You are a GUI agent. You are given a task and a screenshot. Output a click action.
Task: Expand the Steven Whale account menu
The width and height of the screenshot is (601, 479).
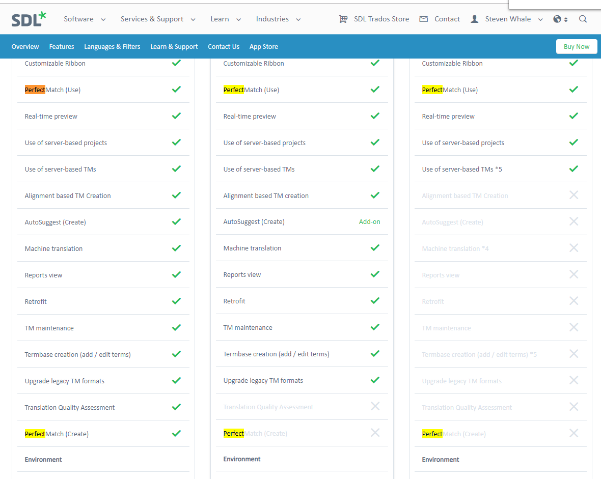514,19
